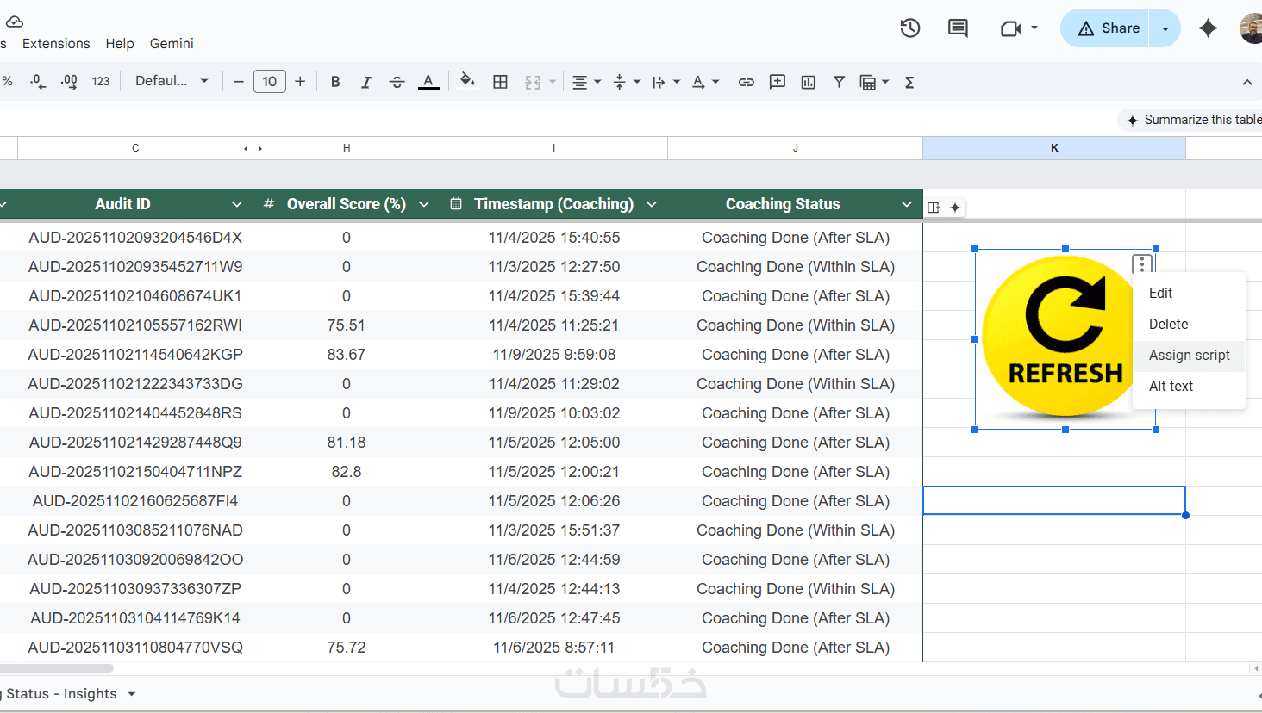Toggle strikethrough text formatting
Viewport: 1262px width, 713px height.
tap(397, 82)
